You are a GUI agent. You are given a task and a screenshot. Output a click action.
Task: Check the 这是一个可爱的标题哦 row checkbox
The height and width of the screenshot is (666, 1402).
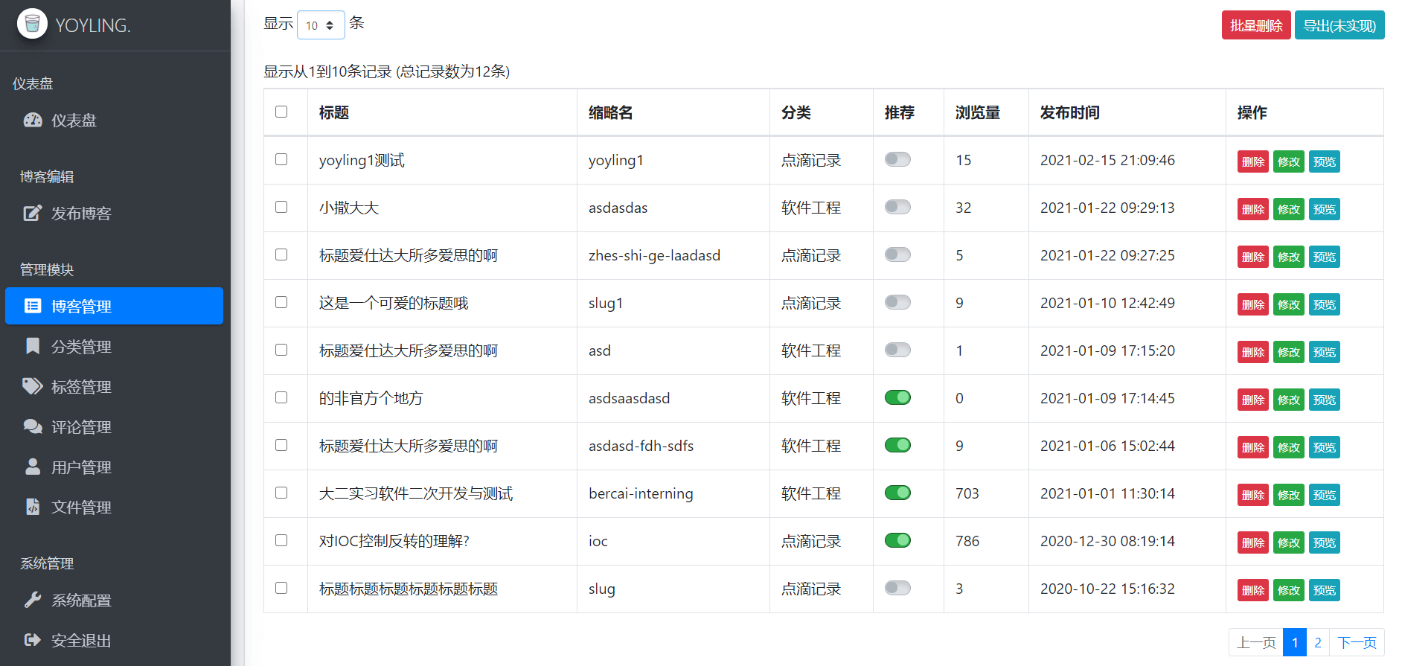pos(281,302)
